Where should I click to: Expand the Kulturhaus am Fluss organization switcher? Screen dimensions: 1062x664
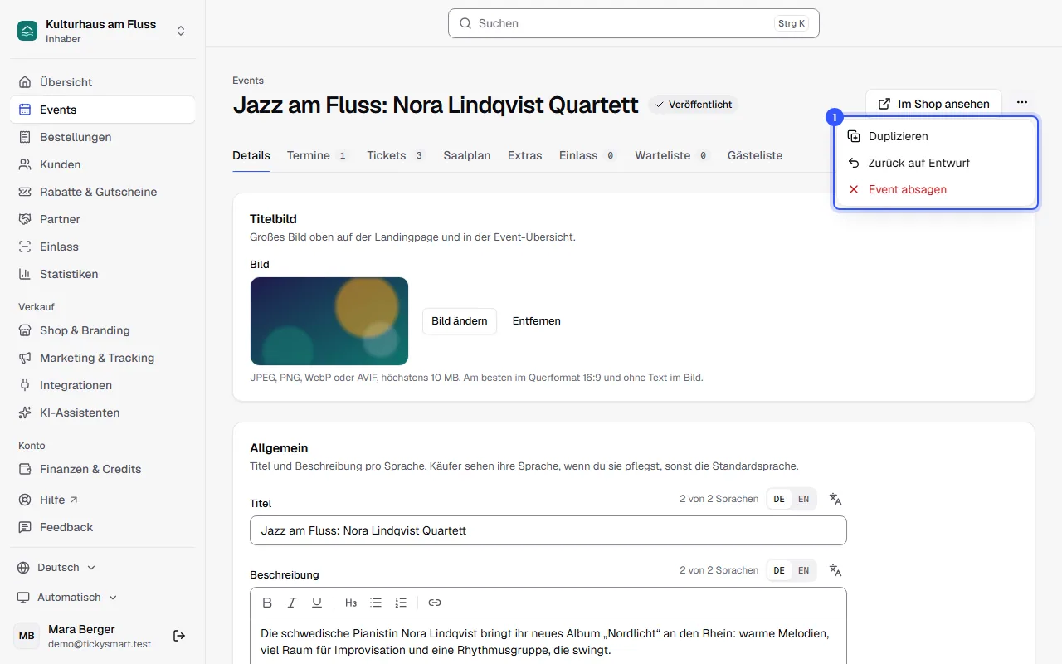pyautogui.click(x=103, y=31)
